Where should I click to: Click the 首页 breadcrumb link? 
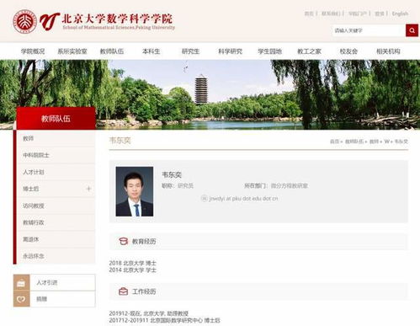[x=334, y=142]
